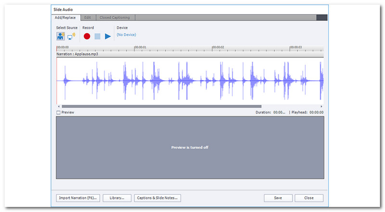Play the audio with the Play arrow
Image resolution: width=385 pixels, height=212 pixels.
click(x=108, y=36)
